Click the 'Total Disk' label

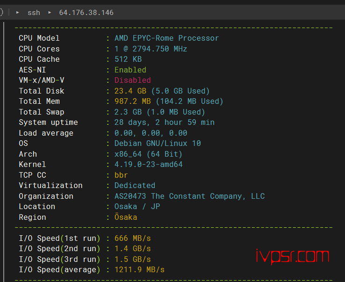42,91
